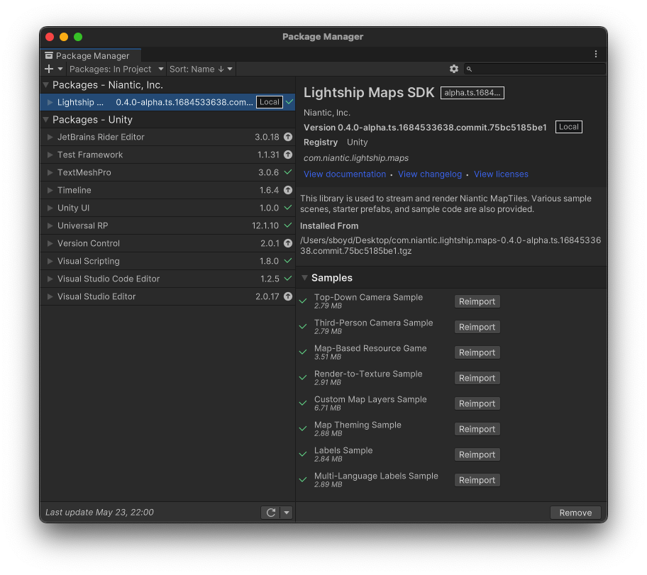Click the installed checkmark for Universal RP
The width and height of the screenshot is (647, 575).
coord(288,225)
